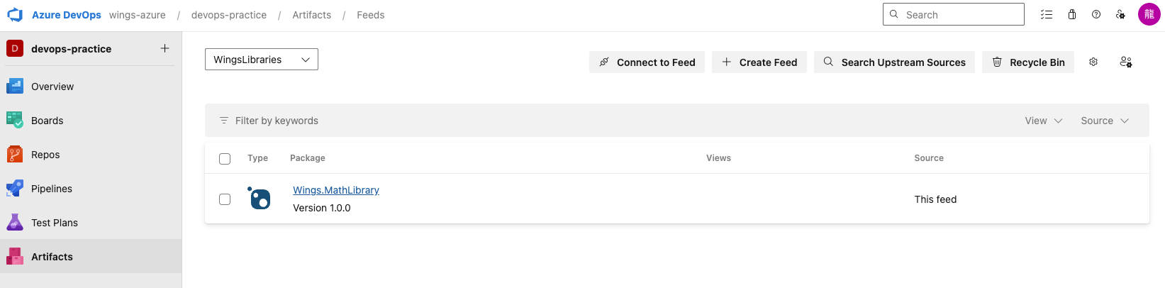Click the Connect to Feed button
1165x288 pixels.
647,62
